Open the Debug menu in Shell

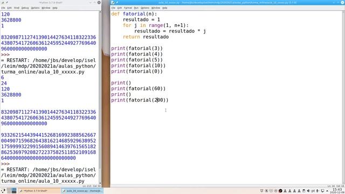pyautogui.click(x=25, y=8)
